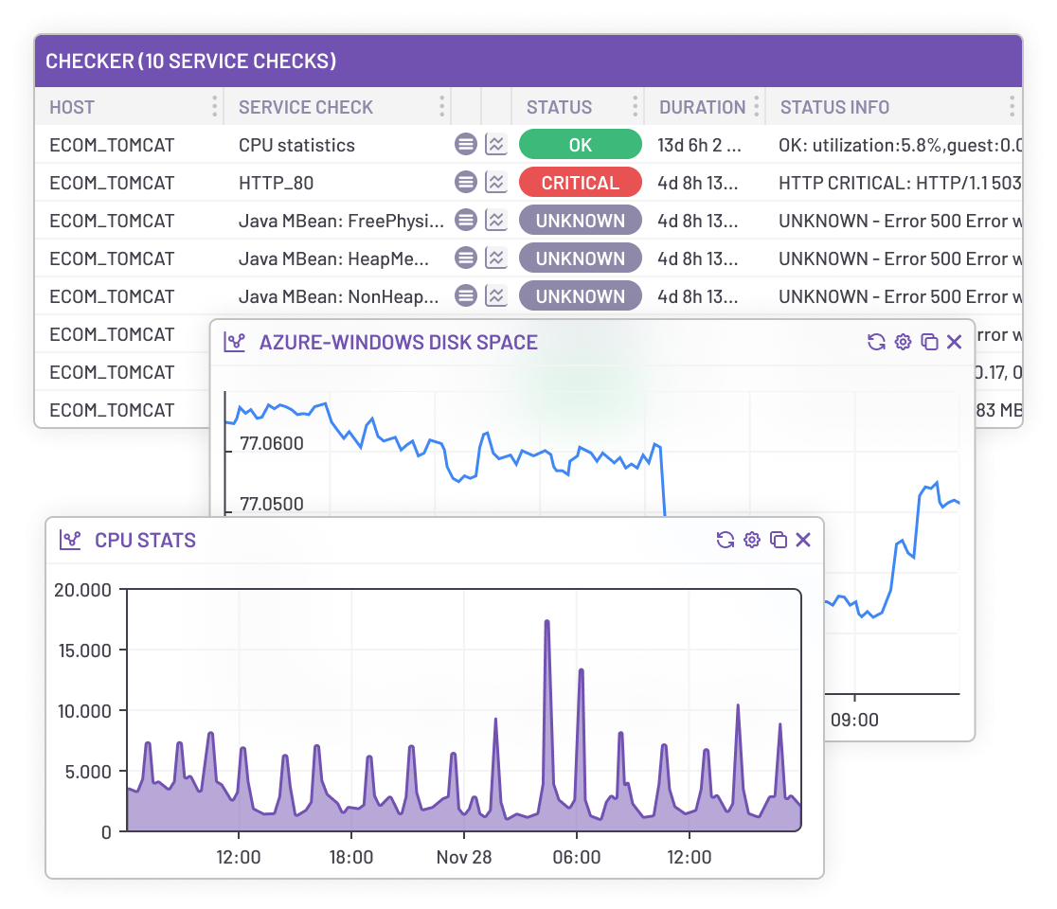Screen dimensions: 1057x909
Task: Open the DURATION column options menu
Action: [756, 106]
